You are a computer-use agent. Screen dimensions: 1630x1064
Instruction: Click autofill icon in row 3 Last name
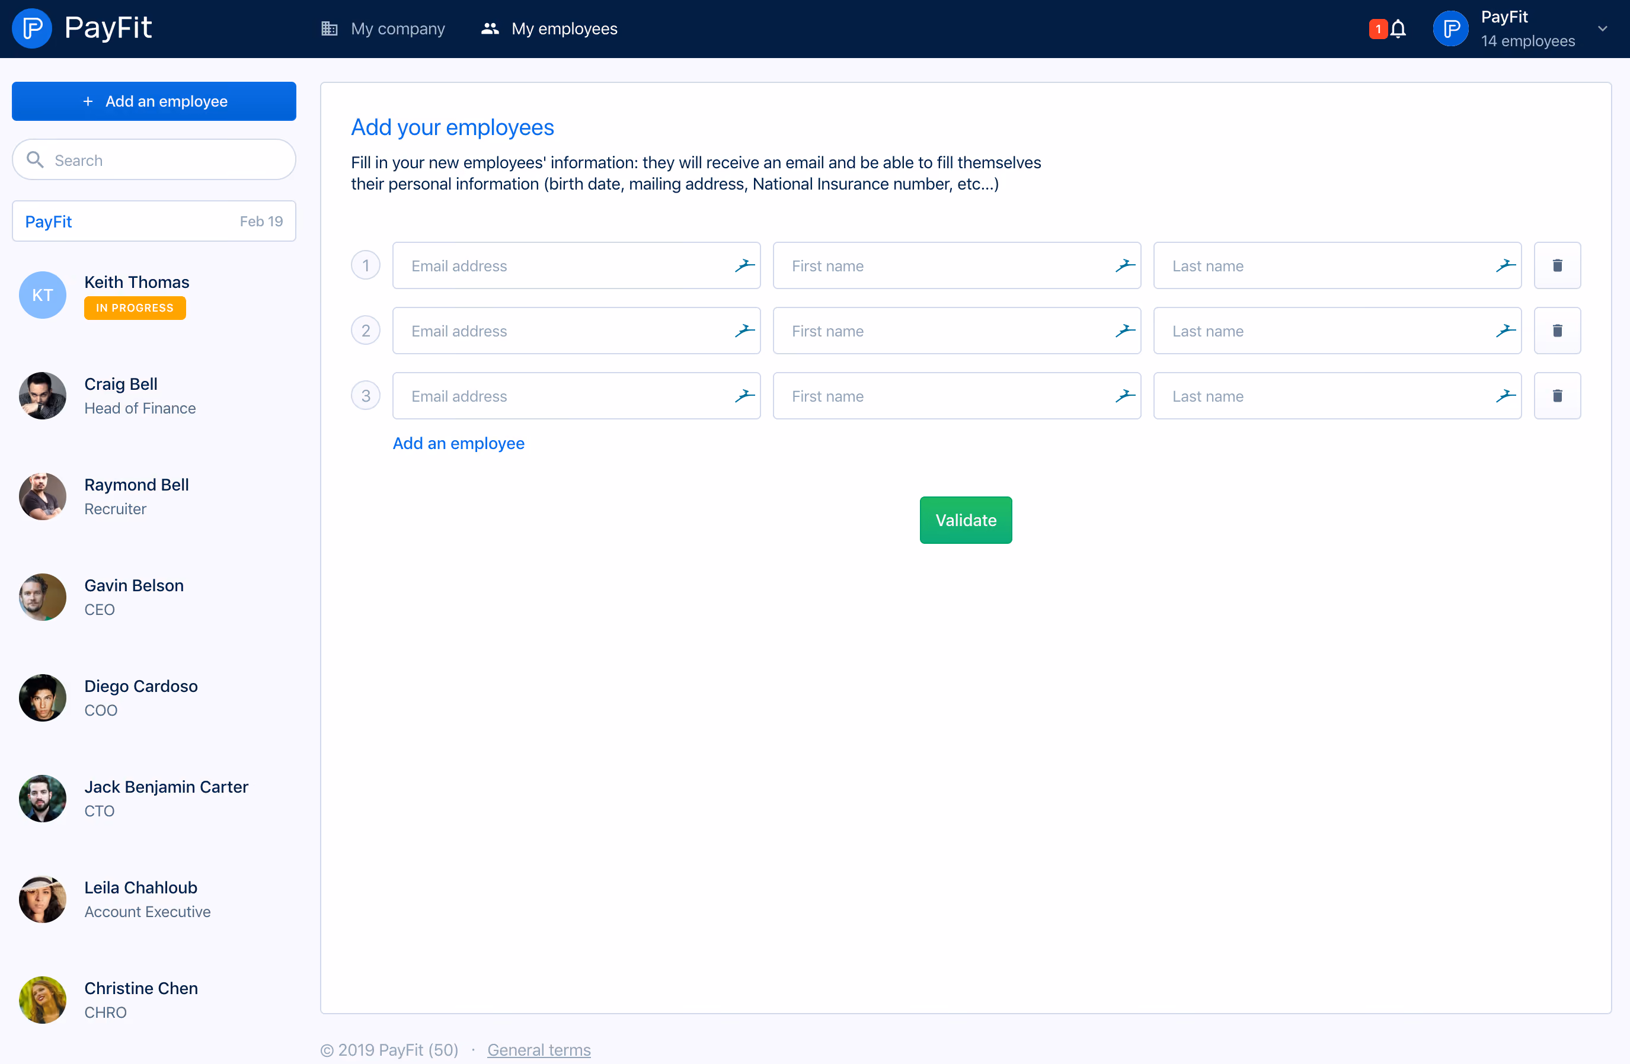click(x=1506, y=396)
